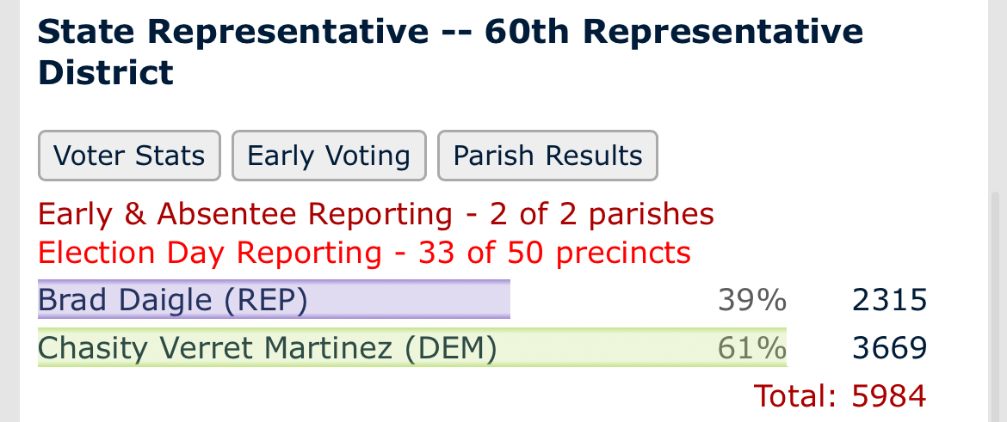Click the empty middle of Martinez's green bar
The width and height of the screenshot is (1007, 422).
602,348
